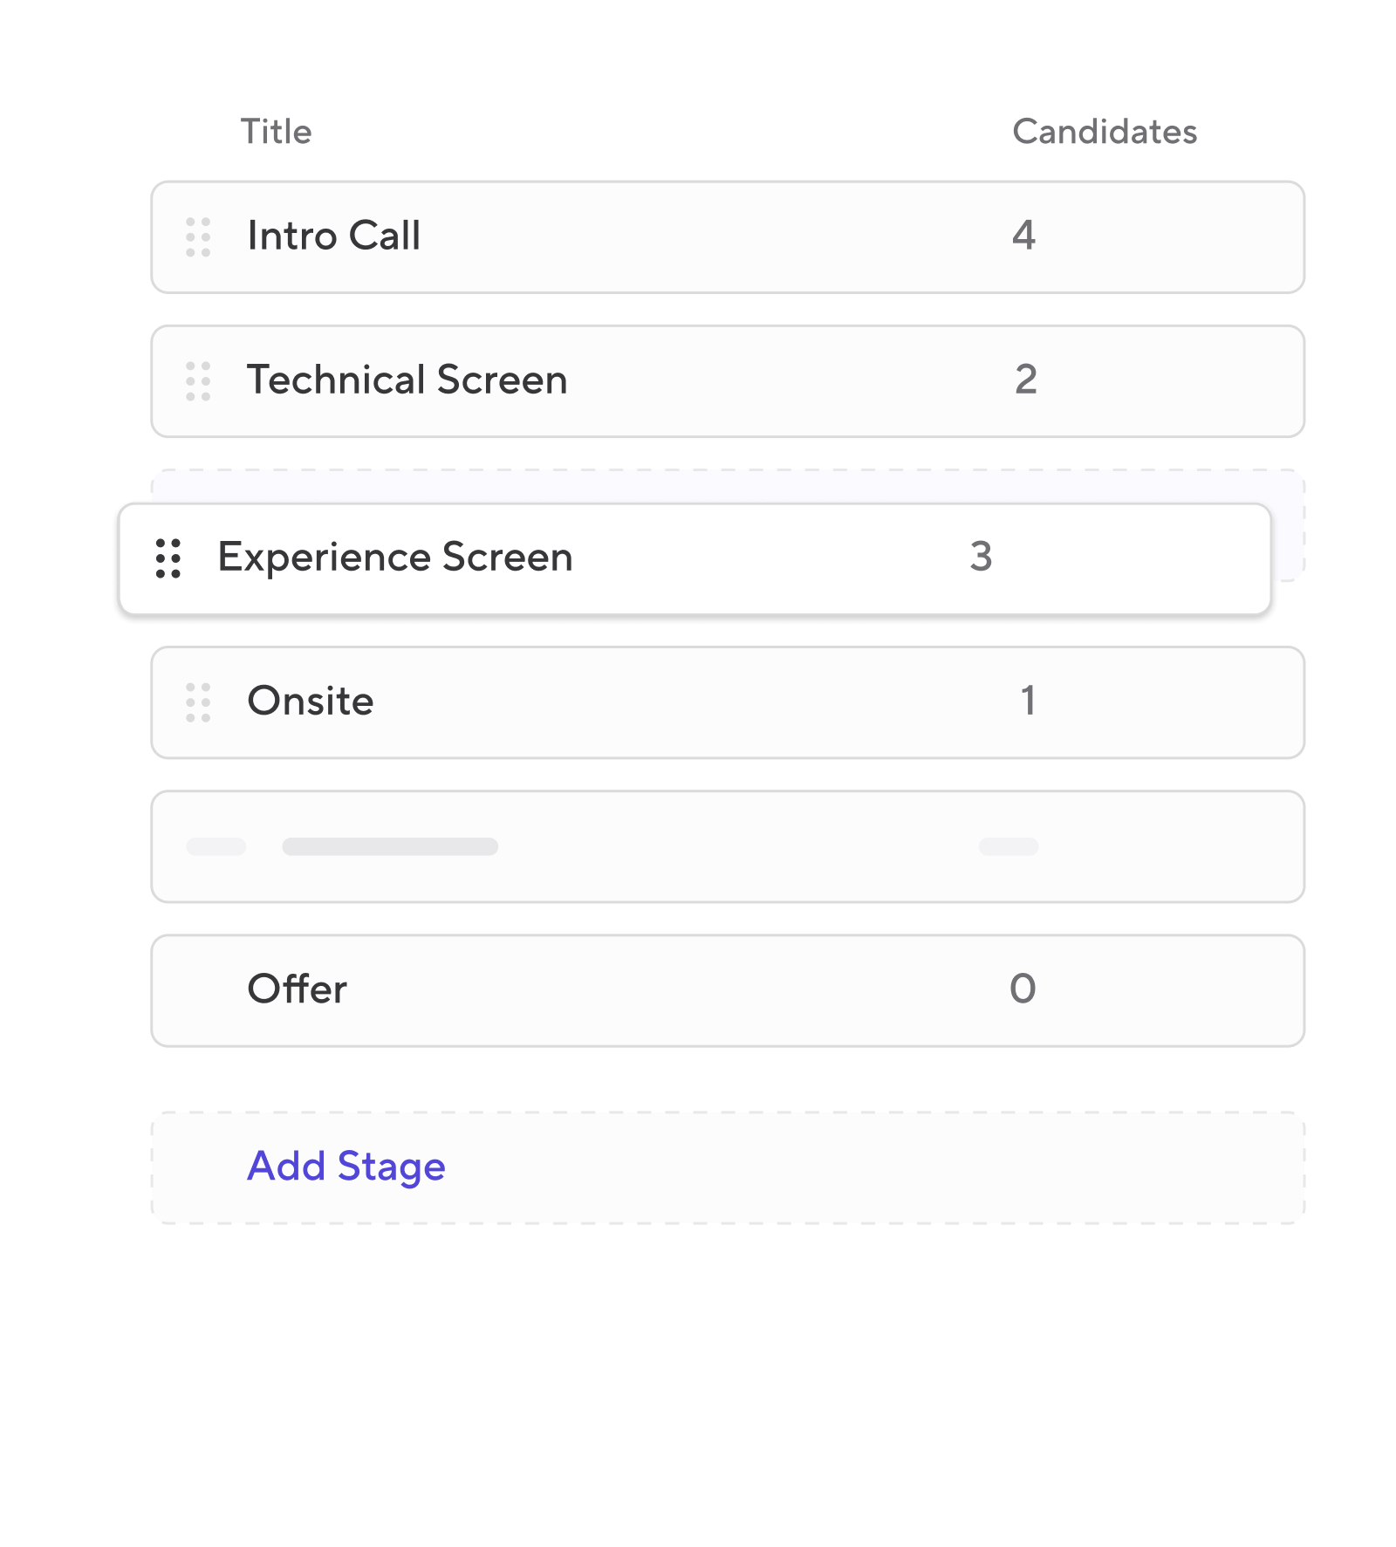Viewport: 1396px width, 1547px height.
Task: Click the candidate count for Intro Call
Action: coord(1026,236)
